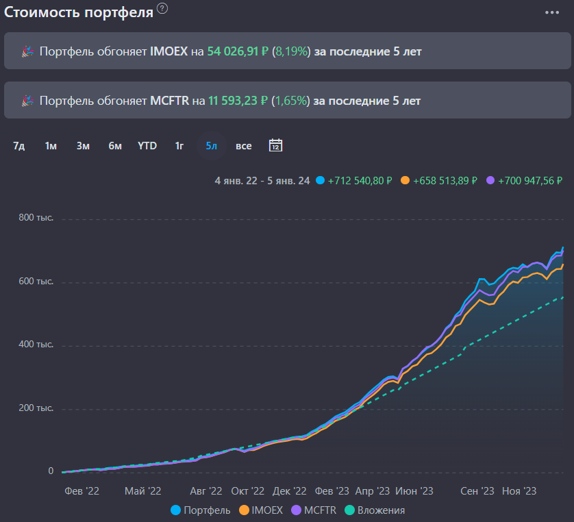574x522 pixels.
Task: Click party popper icon in IMOEX banner
Action: tap(28, 51)
